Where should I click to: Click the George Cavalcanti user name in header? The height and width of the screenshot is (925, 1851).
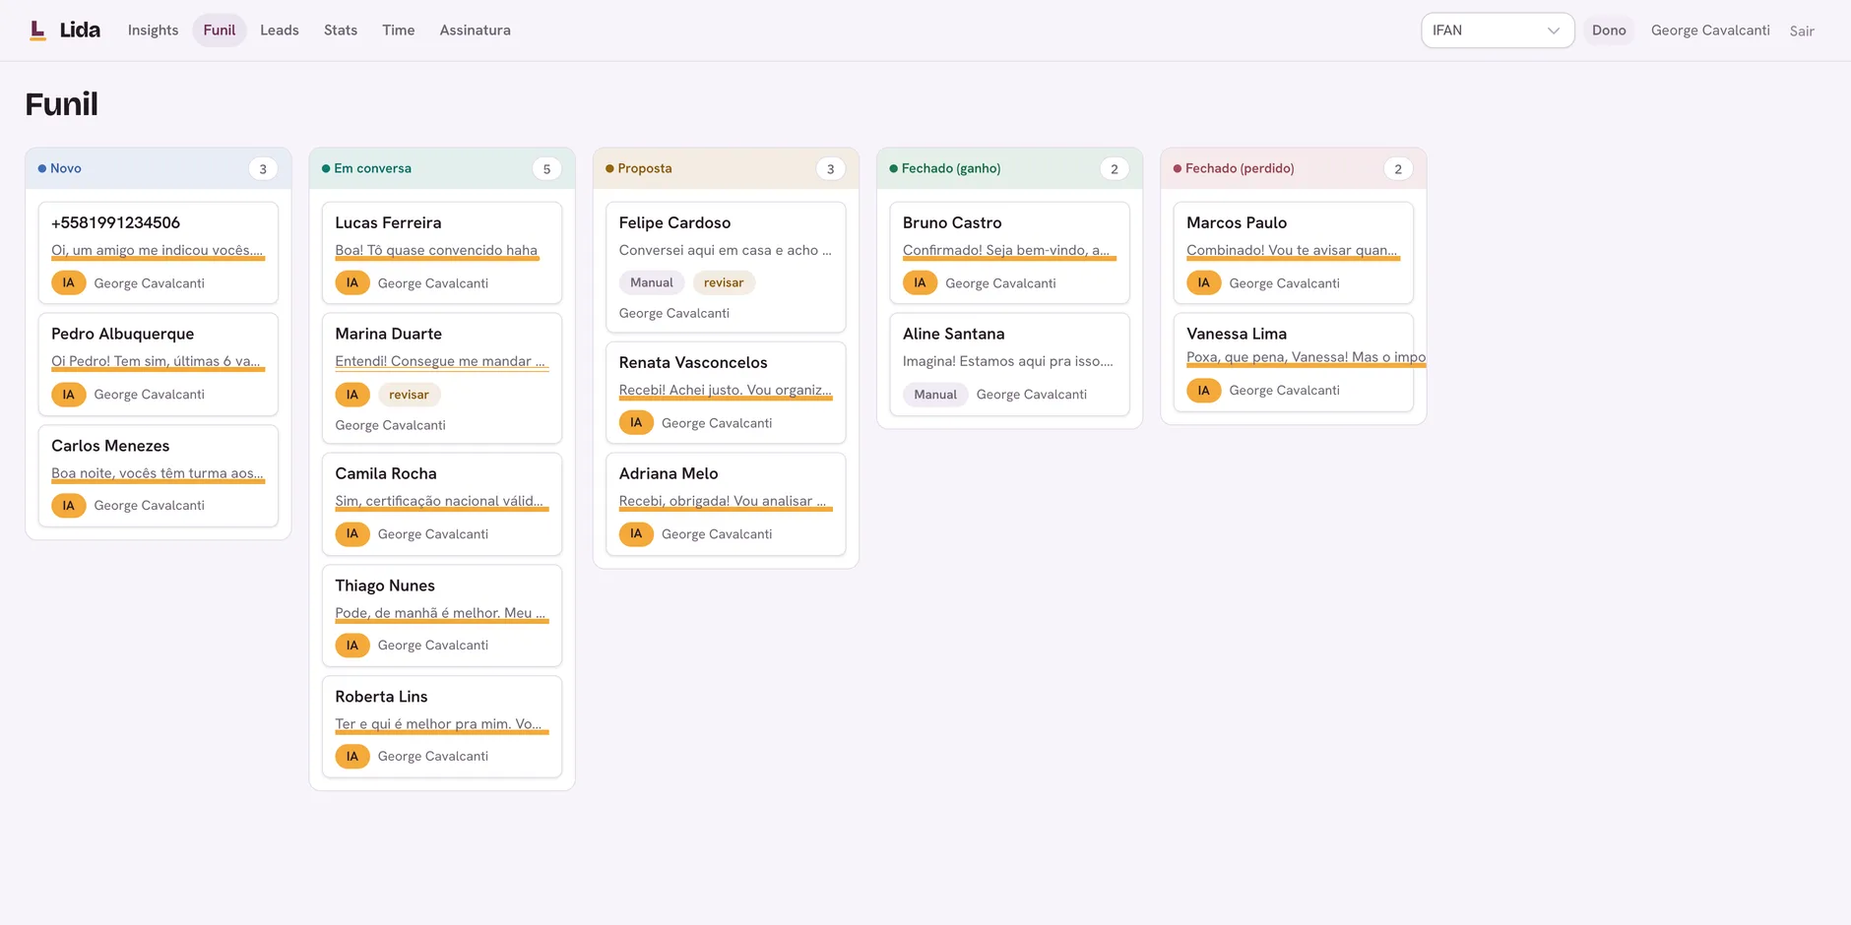(1710, 31)
